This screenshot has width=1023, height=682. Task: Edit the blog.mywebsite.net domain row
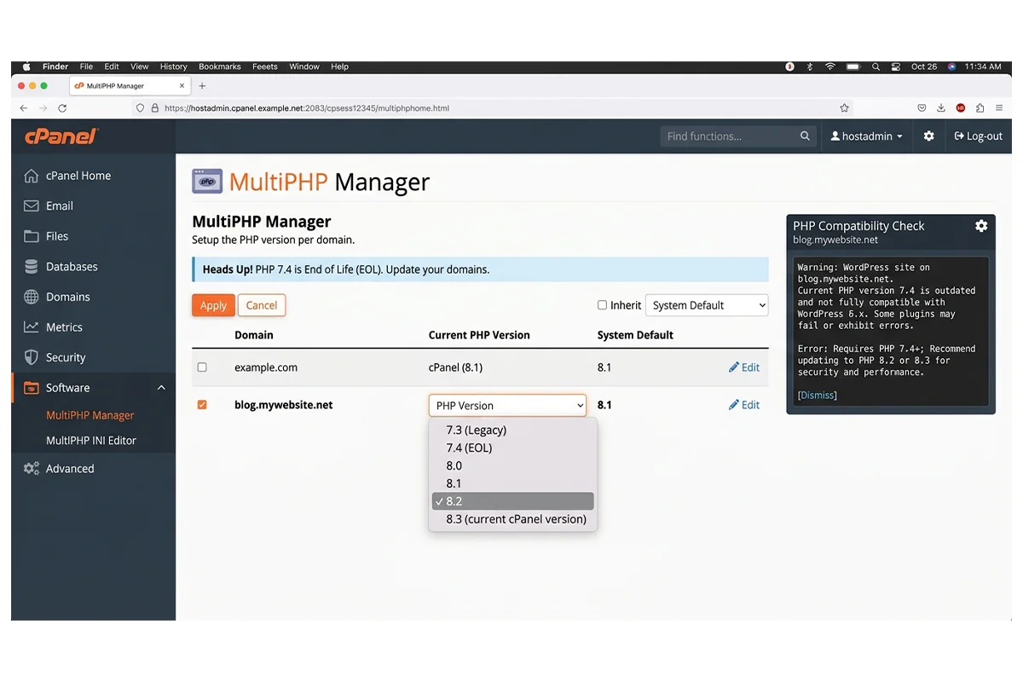pos(744,405)
